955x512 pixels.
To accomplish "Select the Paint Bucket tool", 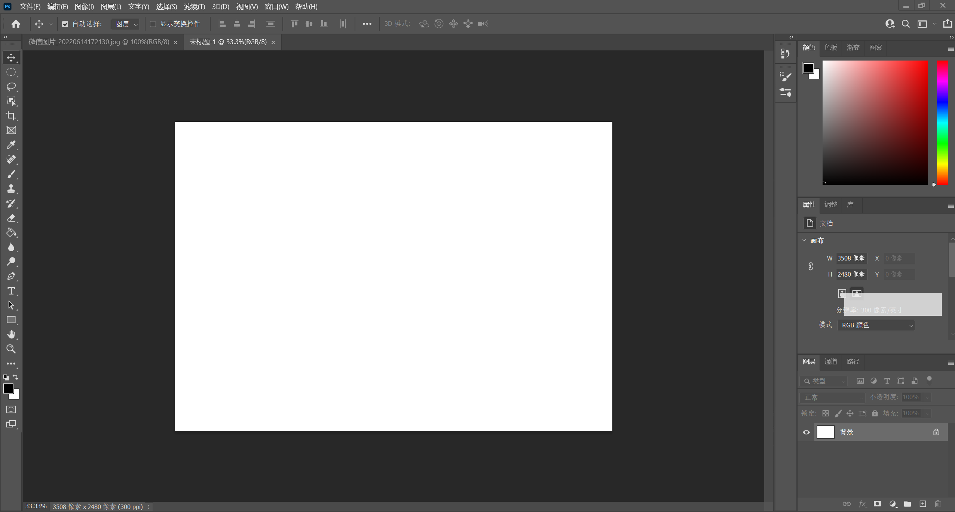I will (x=11, y=232).
